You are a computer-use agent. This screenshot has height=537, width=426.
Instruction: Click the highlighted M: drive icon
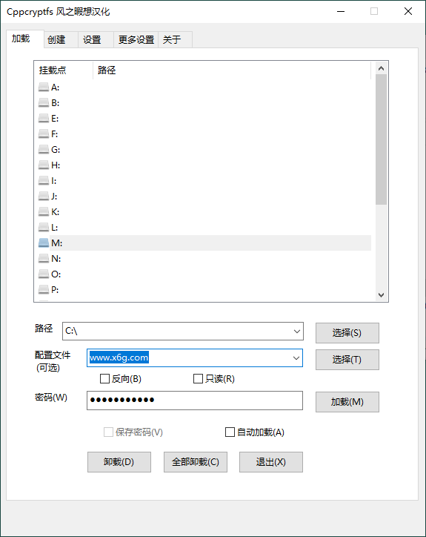pos(44,243)
